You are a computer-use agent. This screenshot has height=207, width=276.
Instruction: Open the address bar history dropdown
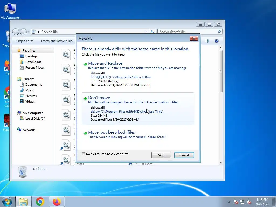[146, 32]
